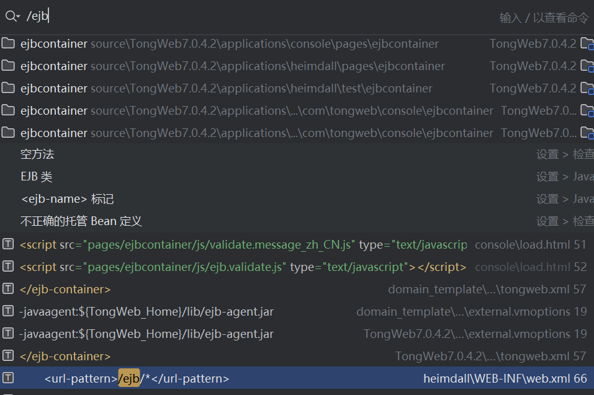Open the 空方法 inspection setting
The width and height of the screenshot is (594, 395).
click(37, 154)
